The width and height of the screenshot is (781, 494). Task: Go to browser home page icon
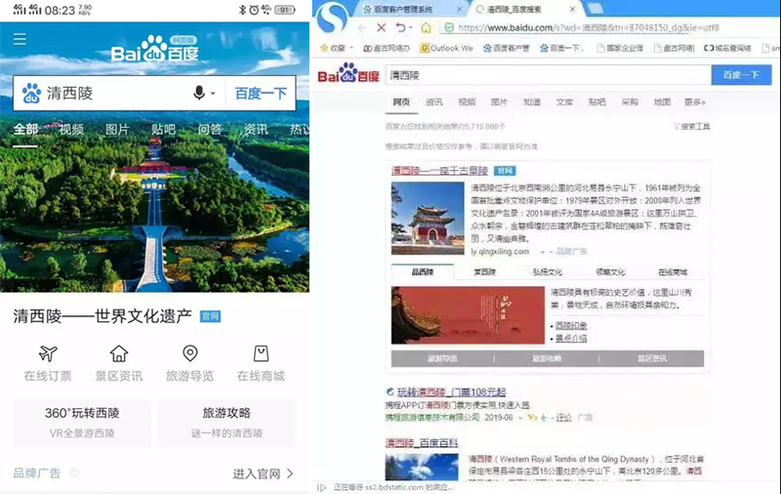click(x=426, y=28)
